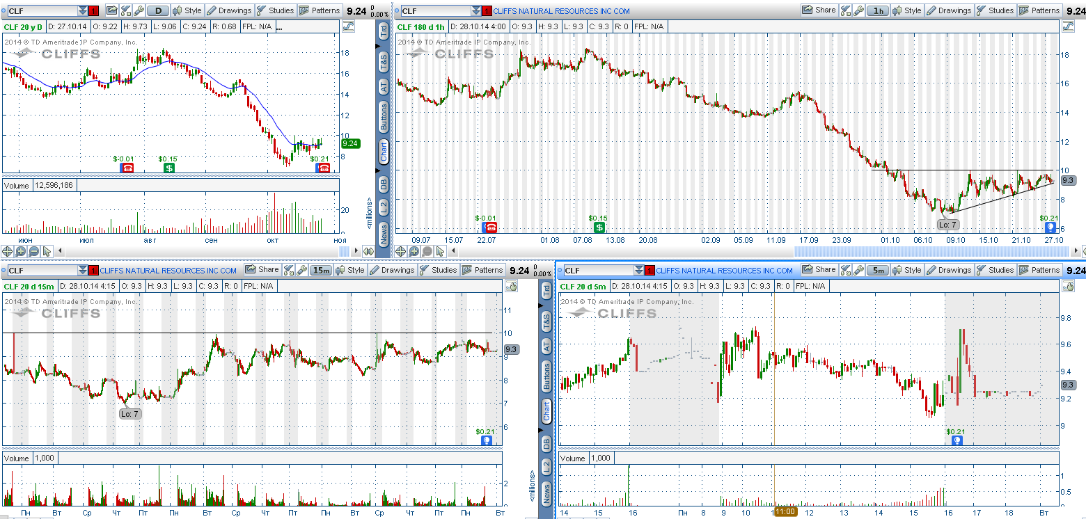Open chart settings wrench on daily chart
This screenshot has height=519, width=1086.
(x=139, y=10)
